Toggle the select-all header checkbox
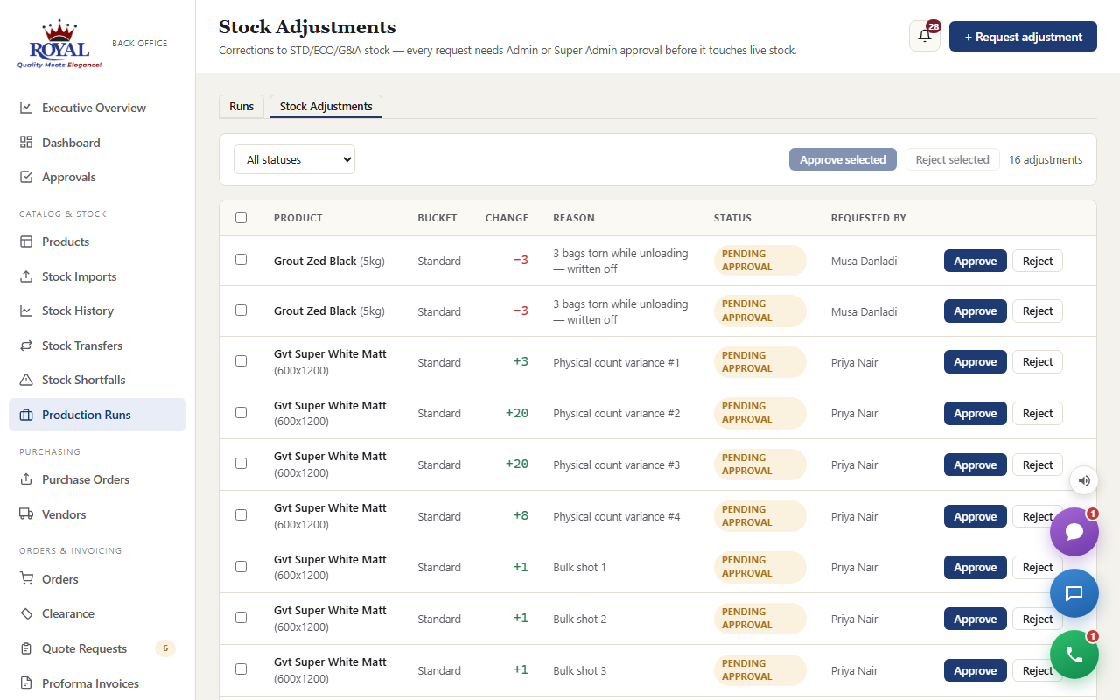This screenshot has height=700, width=1120. click(x=241, y=218)
